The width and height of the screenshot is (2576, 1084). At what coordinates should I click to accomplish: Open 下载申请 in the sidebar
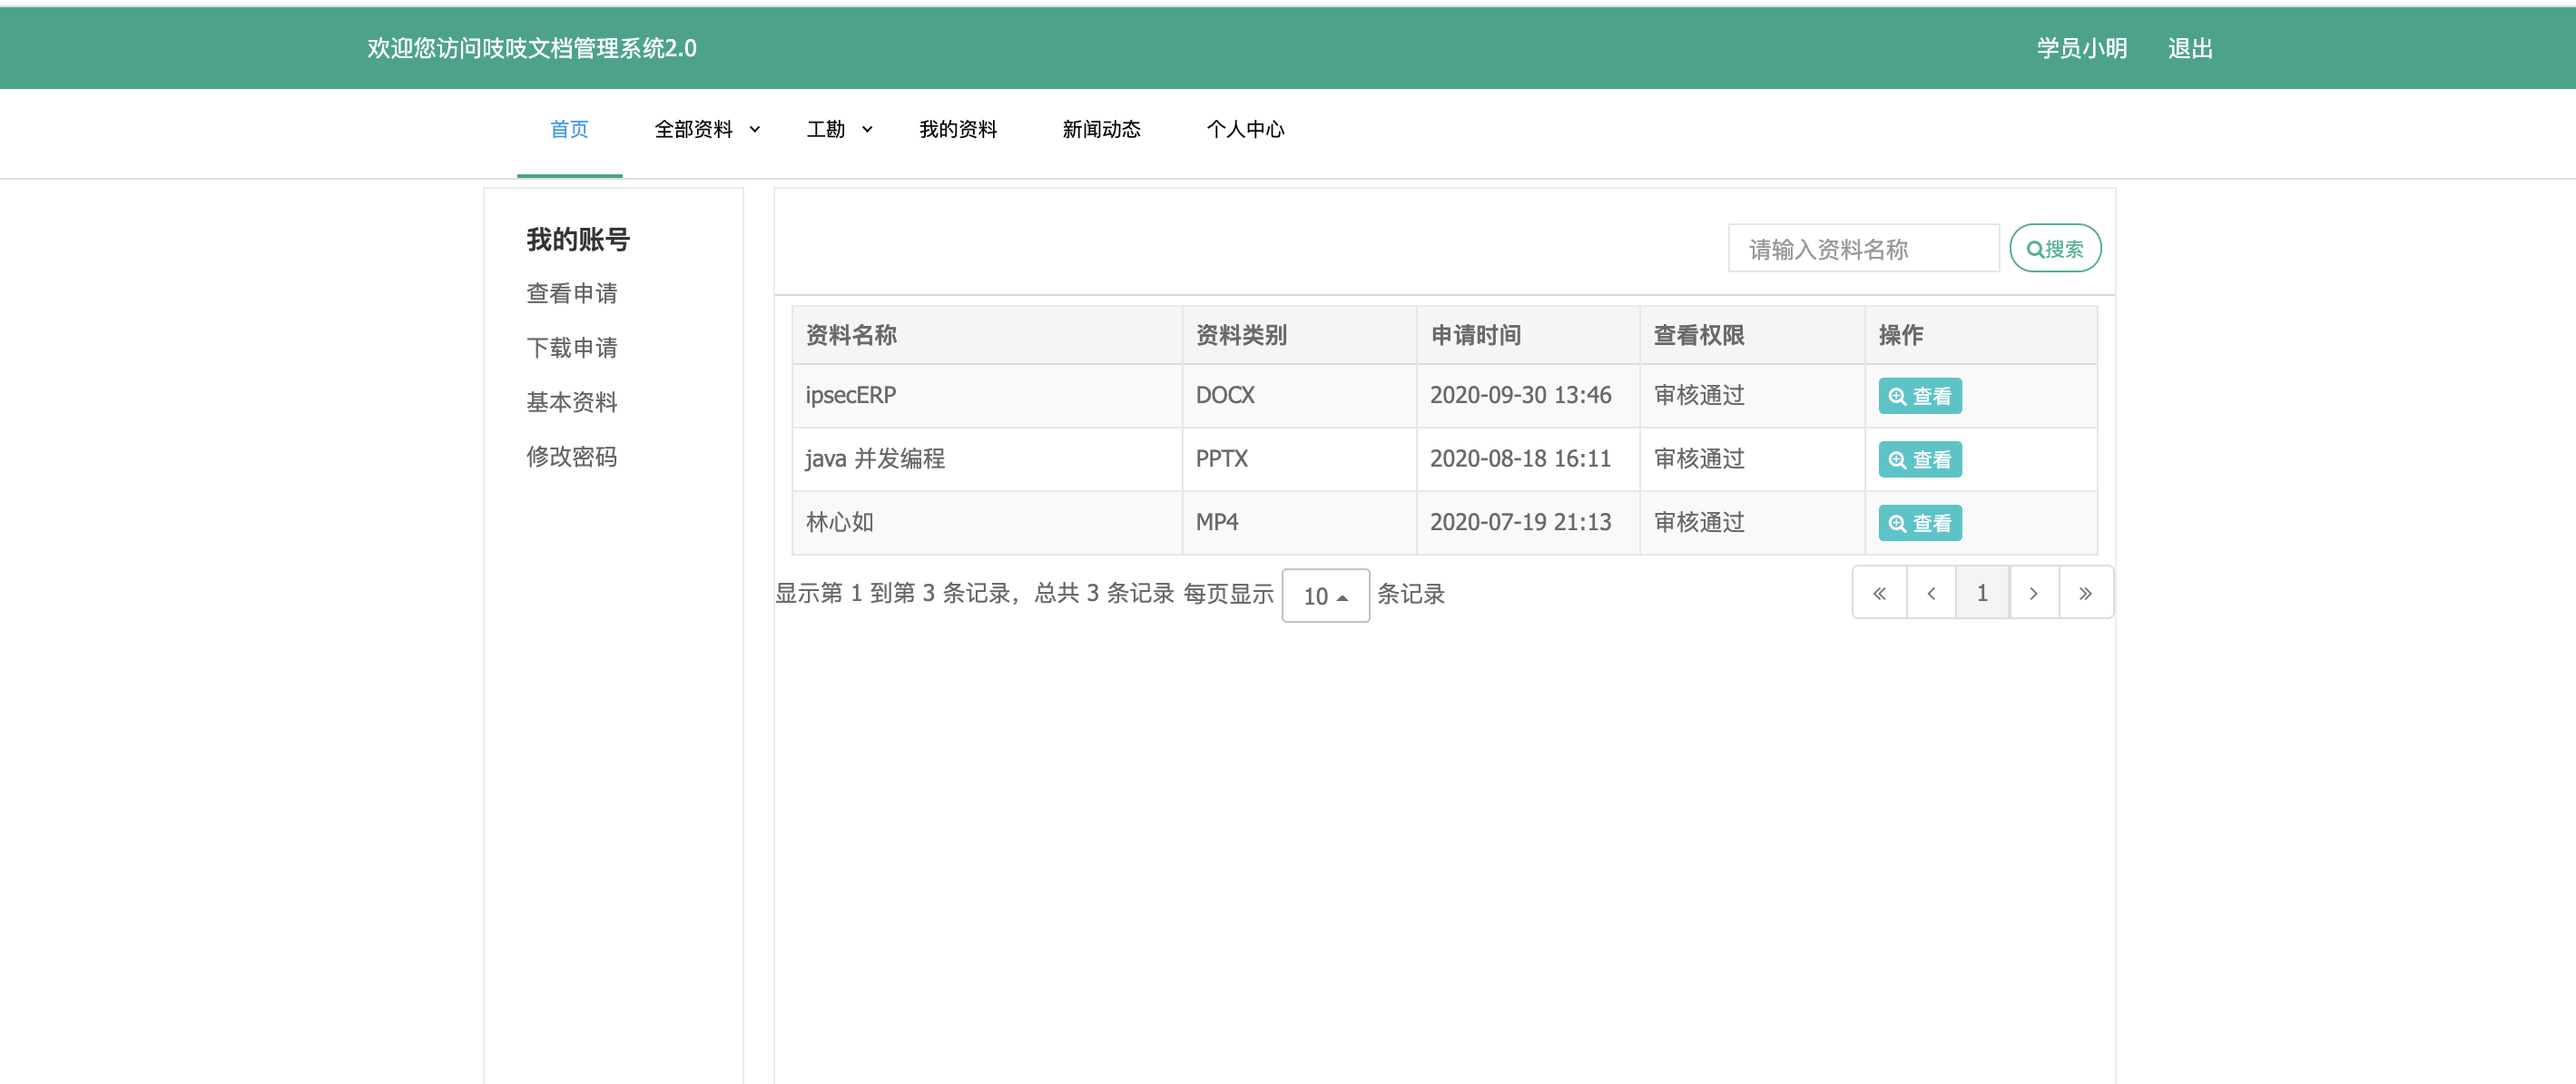tap(571, 348)
